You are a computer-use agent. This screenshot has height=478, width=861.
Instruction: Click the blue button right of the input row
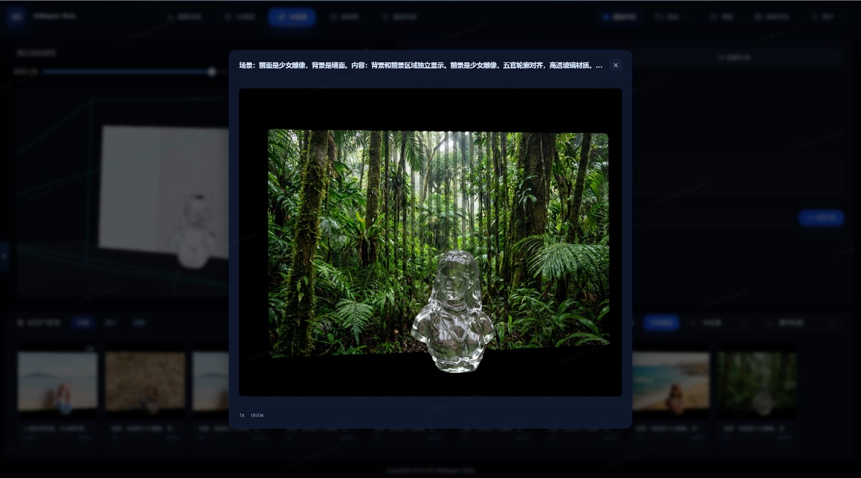[x=821, y=218]
